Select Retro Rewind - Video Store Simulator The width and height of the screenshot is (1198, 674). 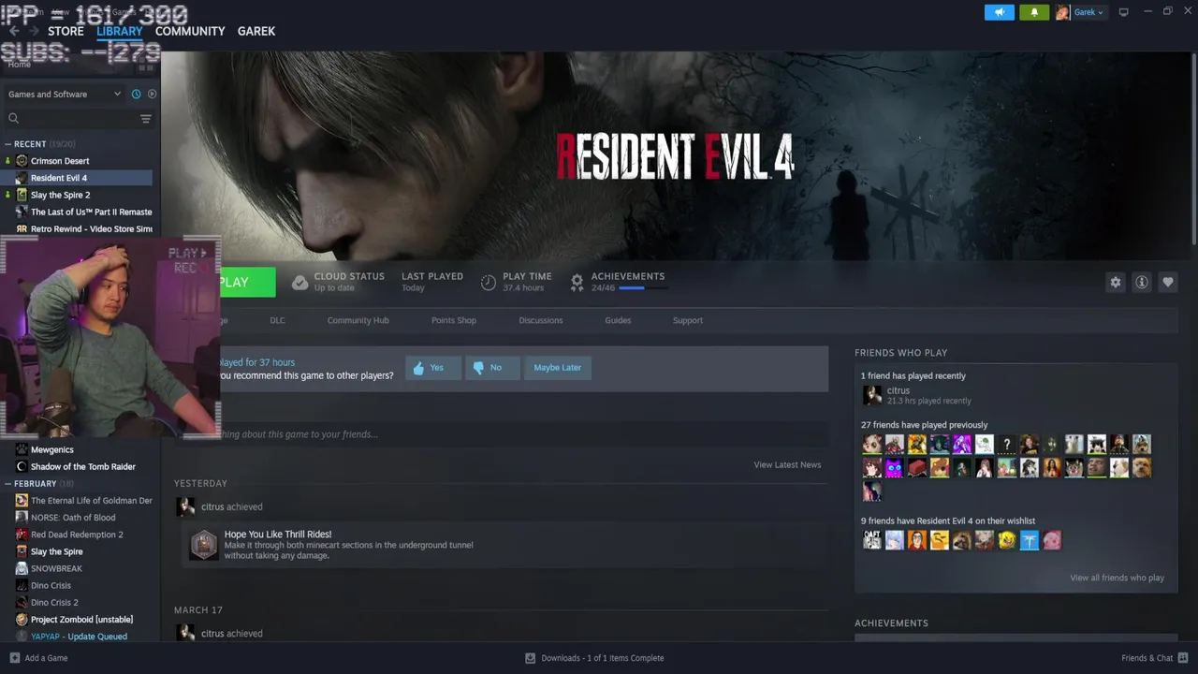click(x=91, y=228)
